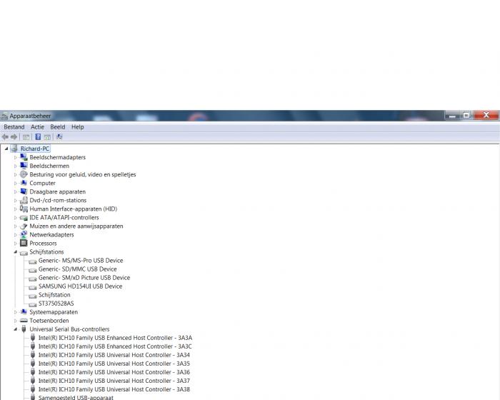
Task: Select the Draagbare apparaten label
Action: point(57,191)
